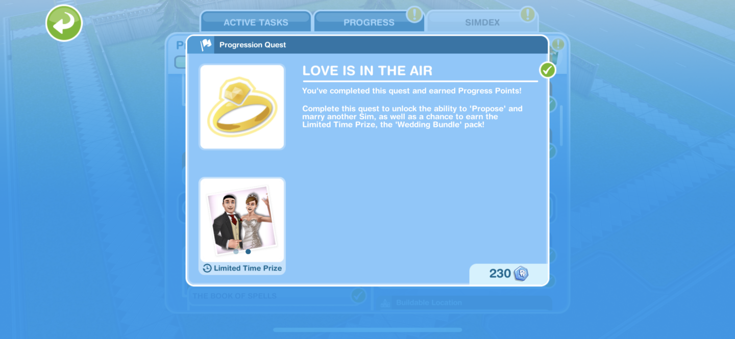Screen dimensions: 735x339
Task: Open the Progress tab
Action: (x=369, y=22)
